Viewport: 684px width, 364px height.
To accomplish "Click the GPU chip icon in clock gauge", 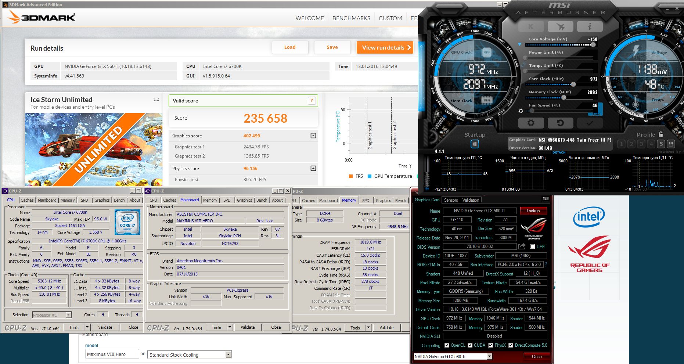I will pos(487,52).
